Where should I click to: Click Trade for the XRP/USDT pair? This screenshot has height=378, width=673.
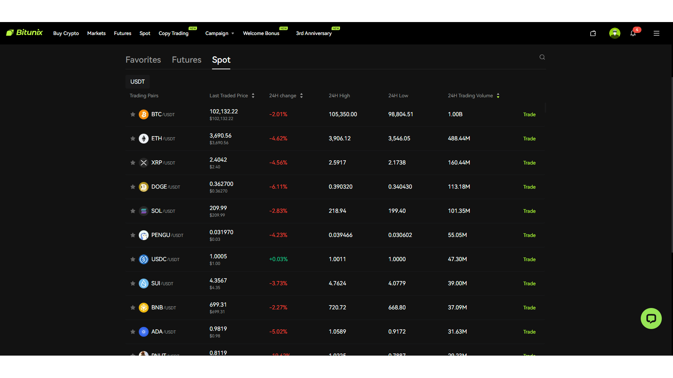pyautogui.click(x=529, y=162)
